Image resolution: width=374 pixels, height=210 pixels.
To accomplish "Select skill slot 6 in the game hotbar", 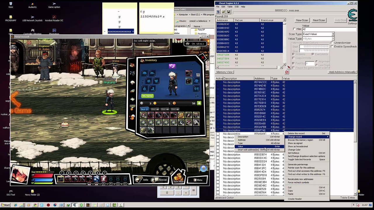I will 96,179.
